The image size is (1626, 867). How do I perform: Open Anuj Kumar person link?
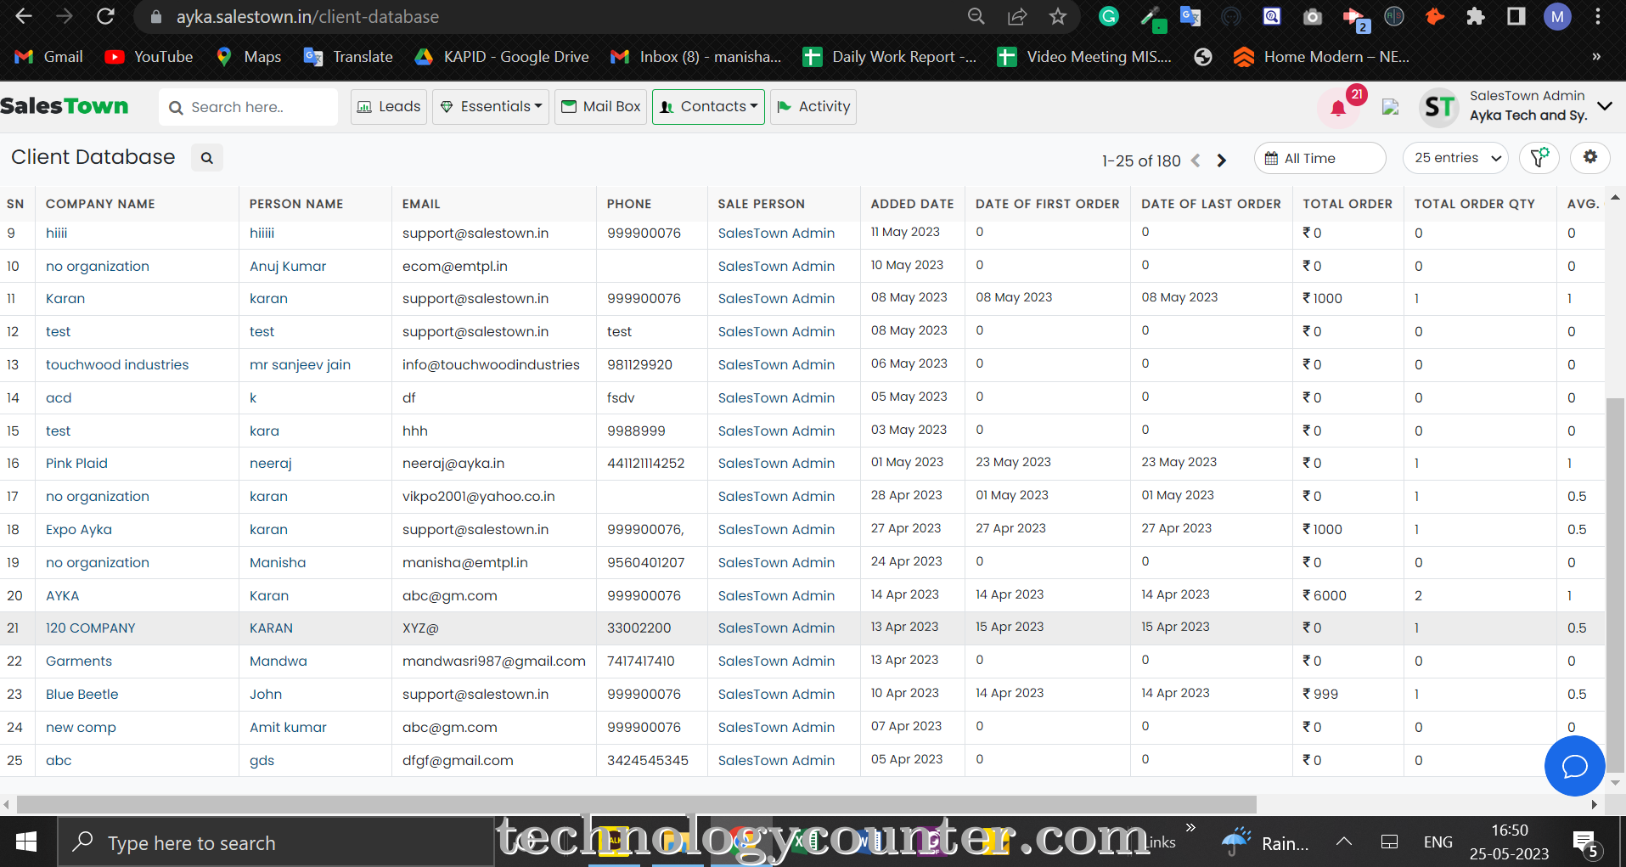click(288, 266)
